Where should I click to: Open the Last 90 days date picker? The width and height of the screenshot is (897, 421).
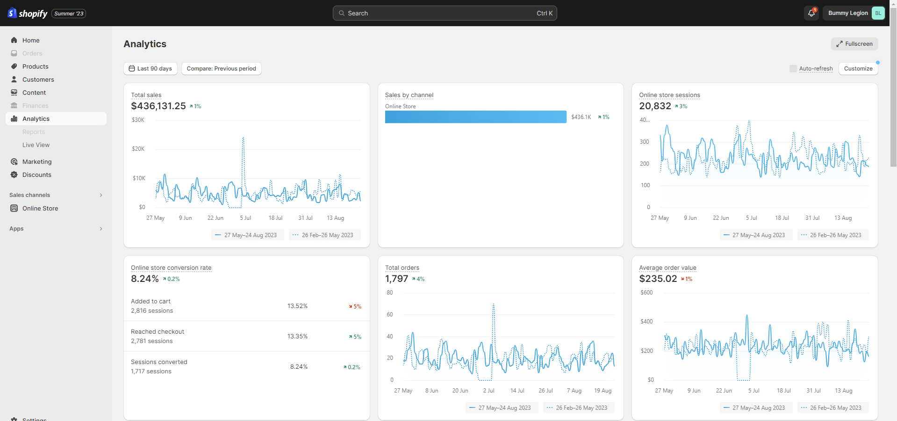point(150,69)
